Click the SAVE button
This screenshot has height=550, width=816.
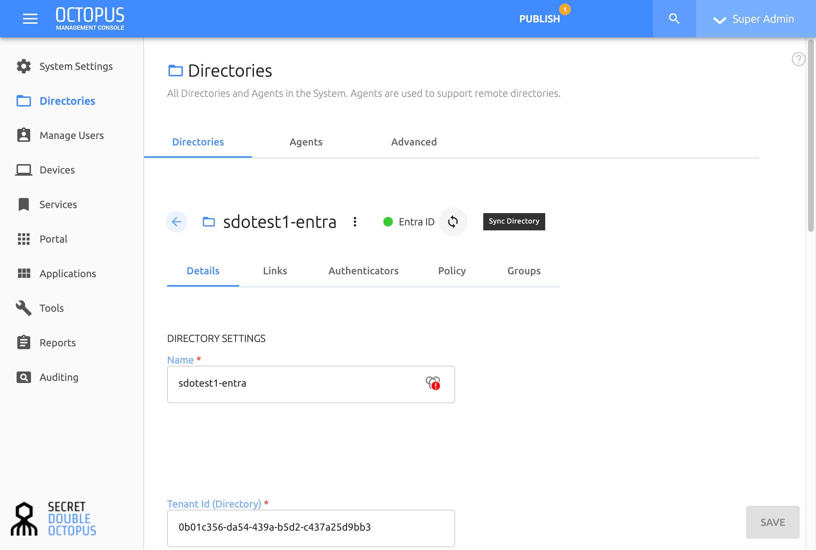773,522
